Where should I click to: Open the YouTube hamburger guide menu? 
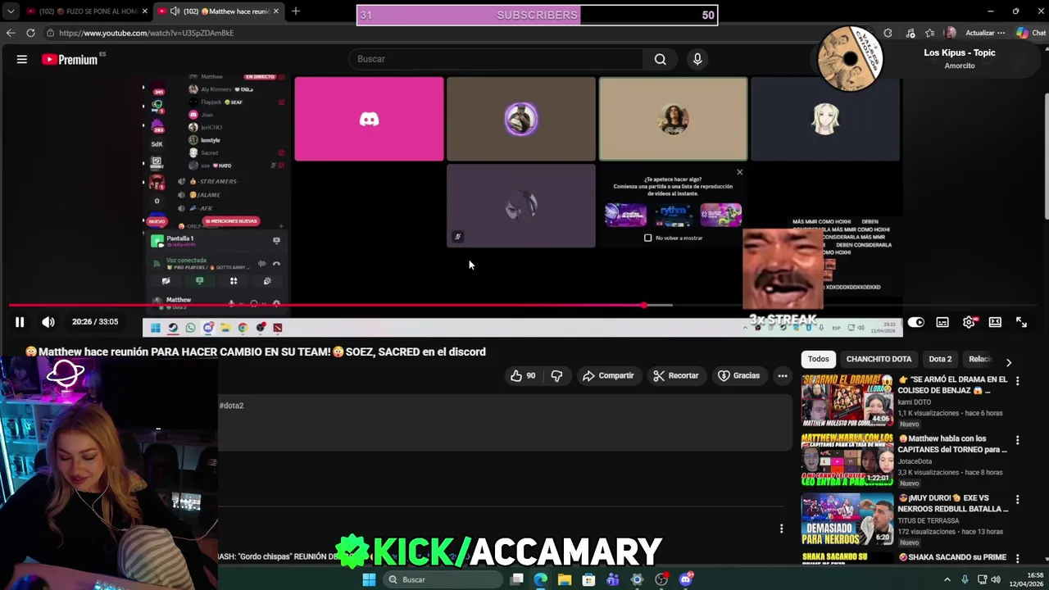click(22, 59)
